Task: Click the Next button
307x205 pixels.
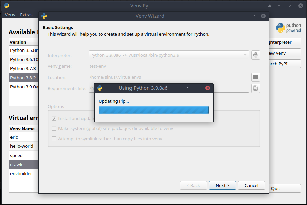Action: point(222,185)
